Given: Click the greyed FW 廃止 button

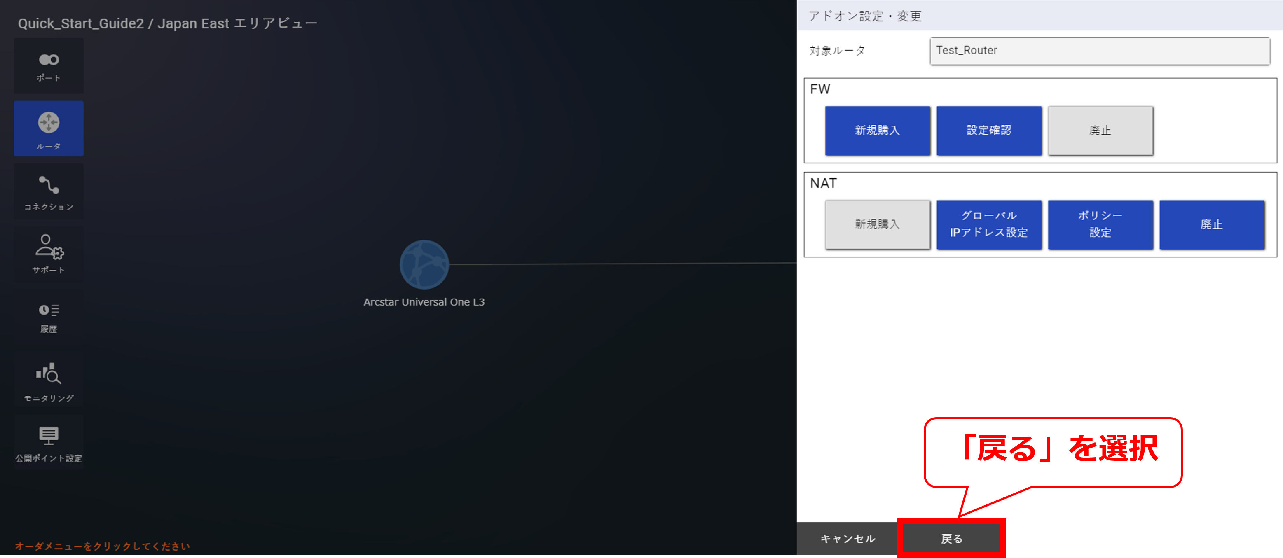Looking at the screenshot, I should (1100, 131).
